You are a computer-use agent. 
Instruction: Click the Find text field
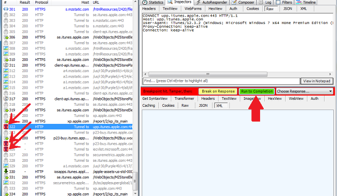click(x=221, y=81)
